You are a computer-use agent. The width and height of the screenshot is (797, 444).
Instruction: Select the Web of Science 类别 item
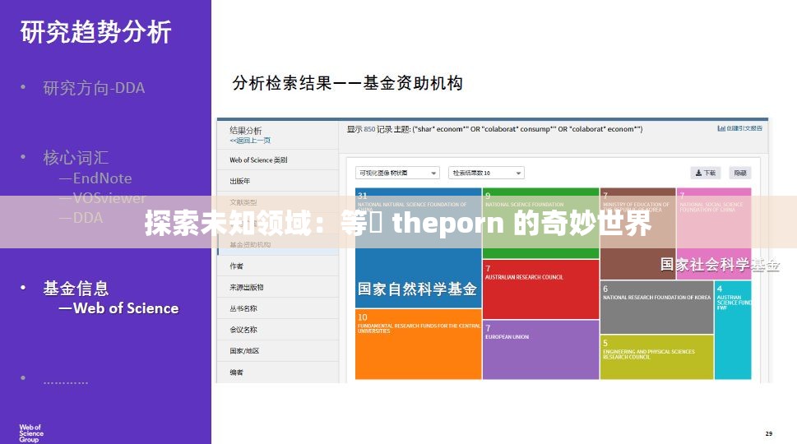277,160
